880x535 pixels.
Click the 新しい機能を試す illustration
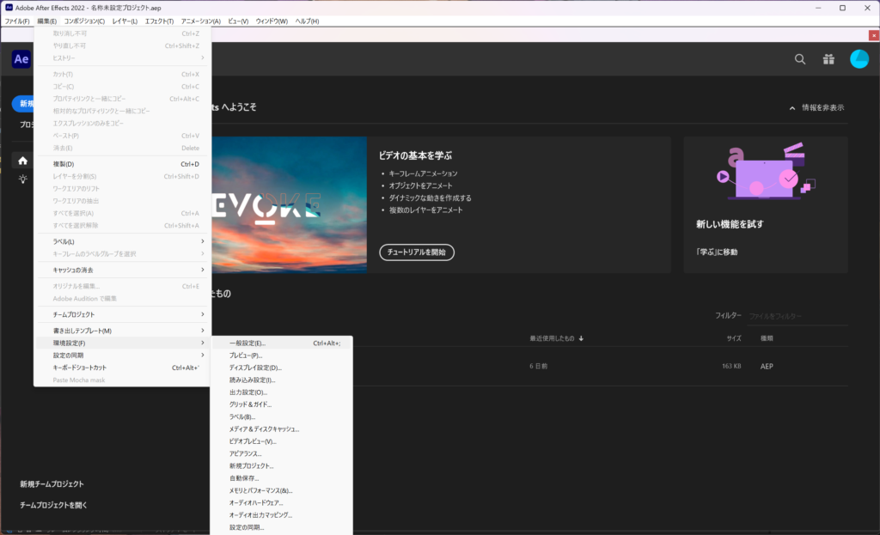coord(766,172)
